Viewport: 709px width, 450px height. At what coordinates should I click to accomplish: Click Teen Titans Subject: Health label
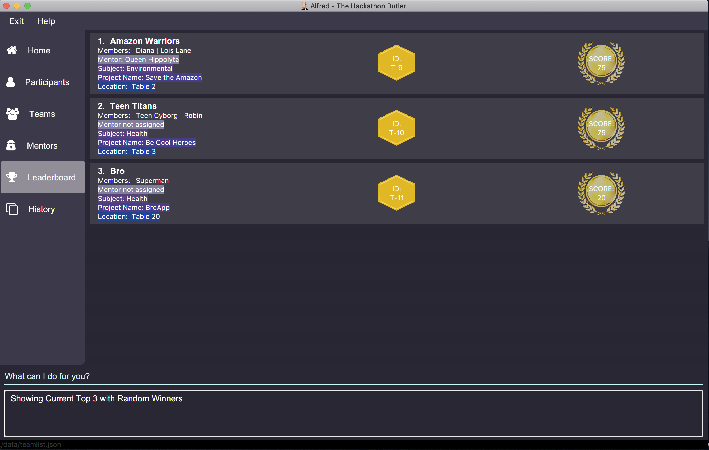point(122,134)
